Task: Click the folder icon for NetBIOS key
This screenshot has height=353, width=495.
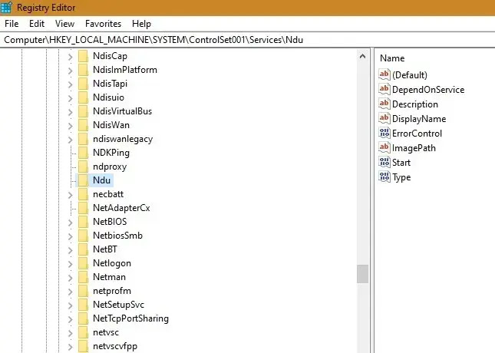Action: pyautogui.click(x=84, y=222)
